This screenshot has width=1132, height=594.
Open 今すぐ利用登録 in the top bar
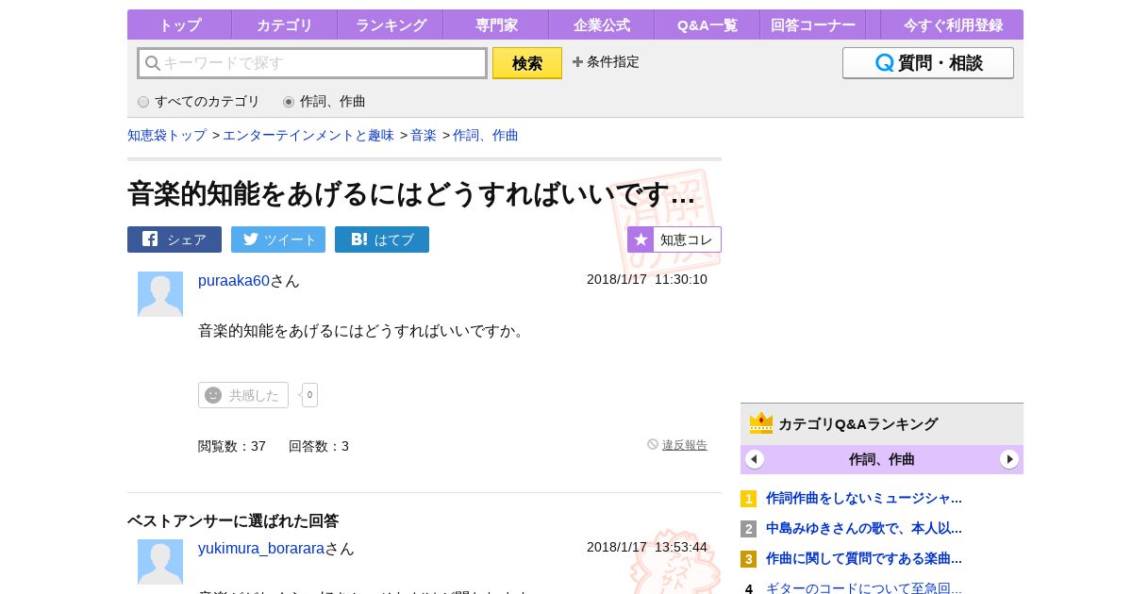(953, 25)
